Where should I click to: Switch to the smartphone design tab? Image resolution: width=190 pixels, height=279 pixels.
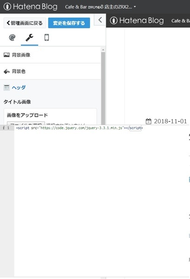point(47,38)
